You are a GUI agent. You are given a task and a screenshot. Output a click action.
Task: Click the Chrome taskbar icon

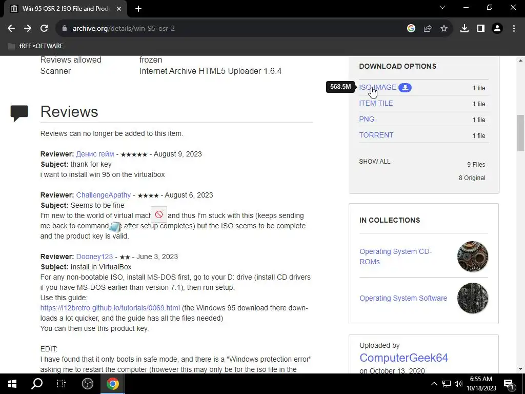pyautogui.click(x=113, y=384)
